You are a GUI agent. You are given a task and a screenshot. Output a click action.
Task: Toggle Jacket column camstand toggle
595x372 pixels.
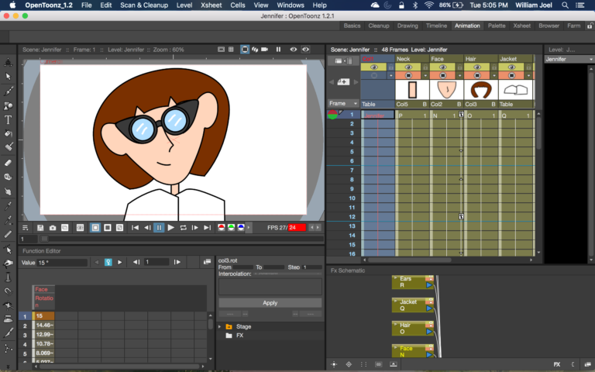(511, 75)
